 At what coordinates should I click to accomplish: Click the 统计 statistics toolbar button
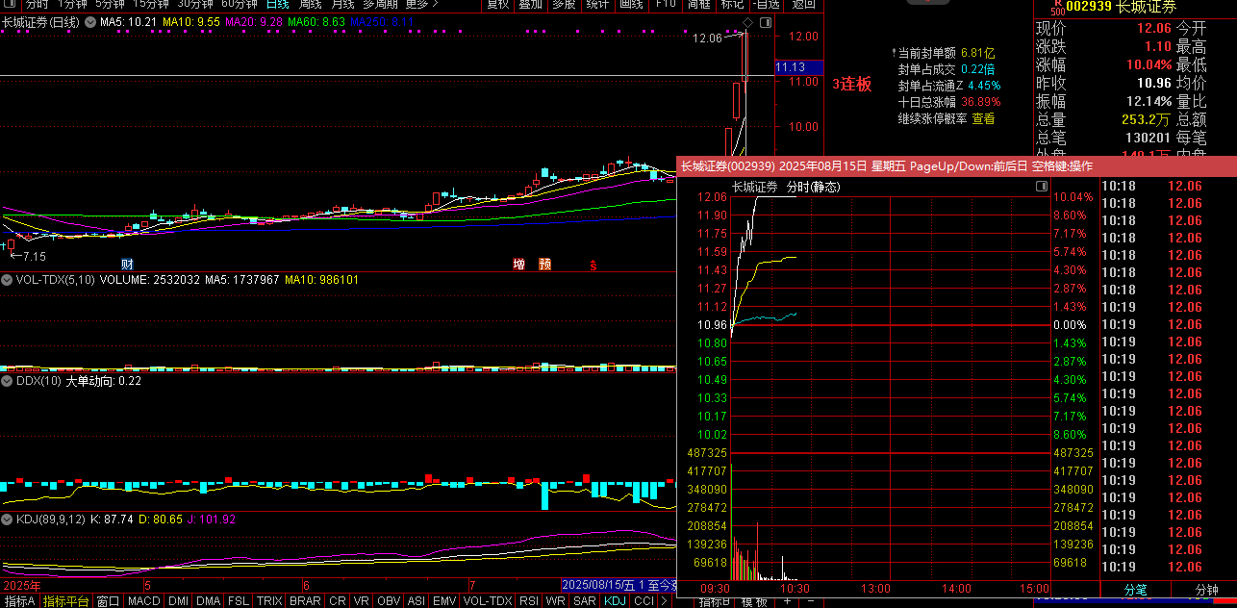(597, 4)
